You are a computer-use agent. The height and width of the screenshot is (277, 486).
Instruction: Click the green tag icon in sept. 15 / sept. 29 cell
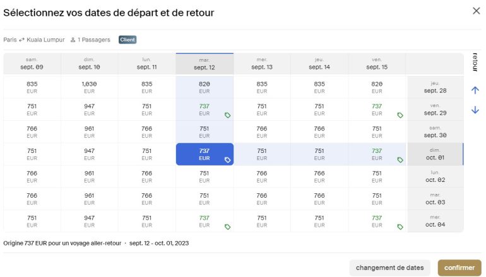coord(400,115)
